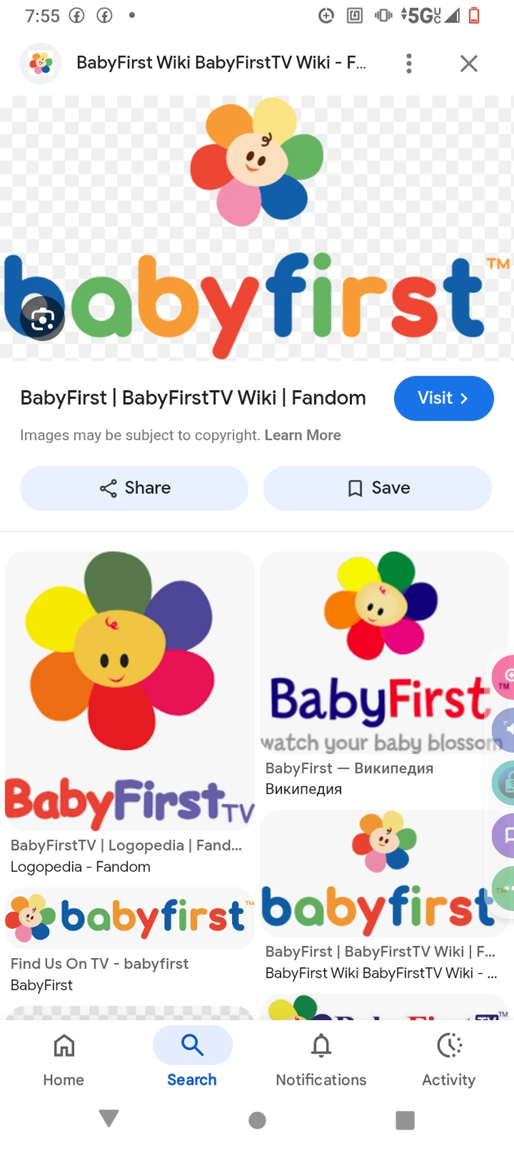Viewport: 514px width, 1150px height.
Task: Open the three-dot overflow menu
Action: (x=408, y=63)
